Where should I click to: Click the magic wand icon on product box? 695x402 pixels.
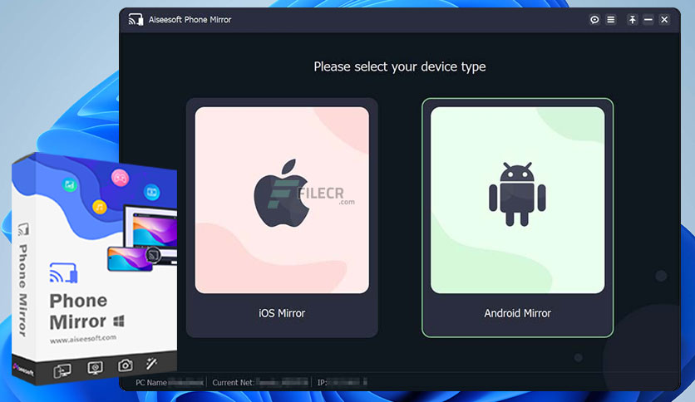click(151, 363)
